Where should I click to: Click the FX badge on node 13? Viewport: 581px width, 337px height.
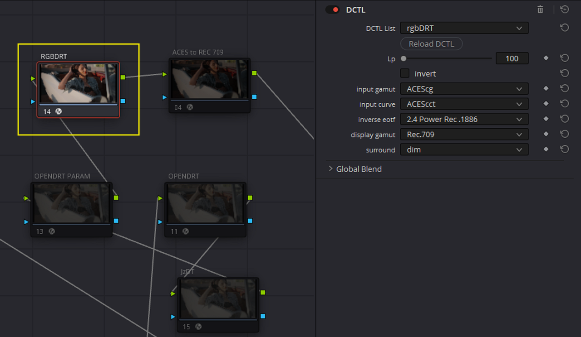(x=52, y=231)
